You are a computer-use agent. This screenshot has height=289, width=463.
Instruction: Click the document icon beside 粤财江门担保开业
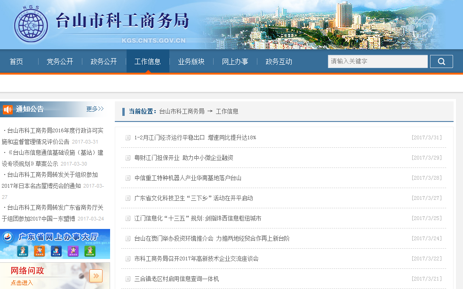click(x=128, y=158)
